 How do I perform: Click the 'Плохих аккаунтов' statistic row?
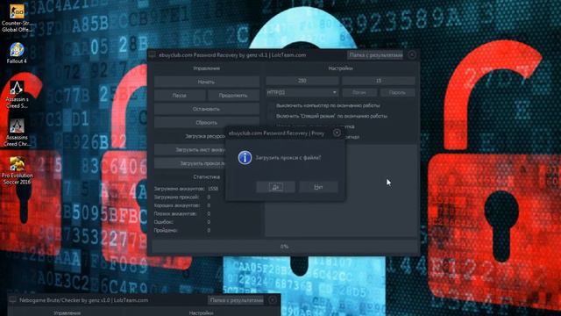182,213
